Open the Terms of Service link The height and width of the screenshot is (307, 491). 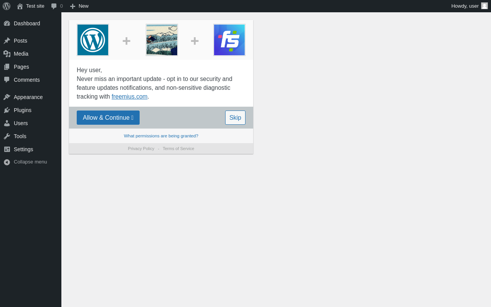point(178,149)
